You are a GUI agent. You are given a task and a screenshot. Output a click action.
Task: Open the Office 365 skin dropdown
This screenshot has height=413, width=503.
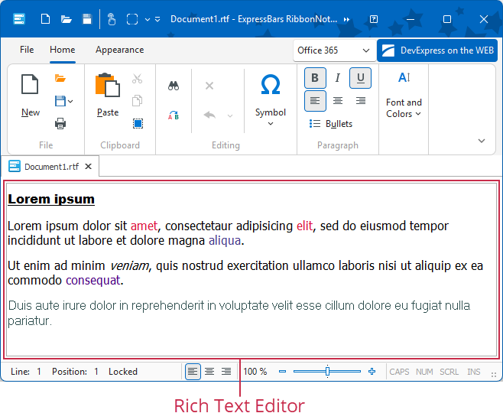pyautogui.click(x=334, y=50)
